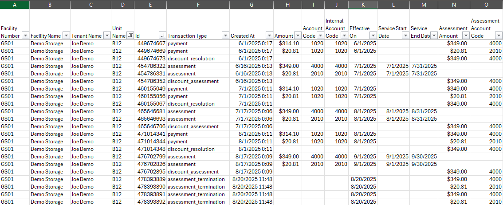503x205 pixels.
Task: Select the column G header
Action: click(251, 4)
